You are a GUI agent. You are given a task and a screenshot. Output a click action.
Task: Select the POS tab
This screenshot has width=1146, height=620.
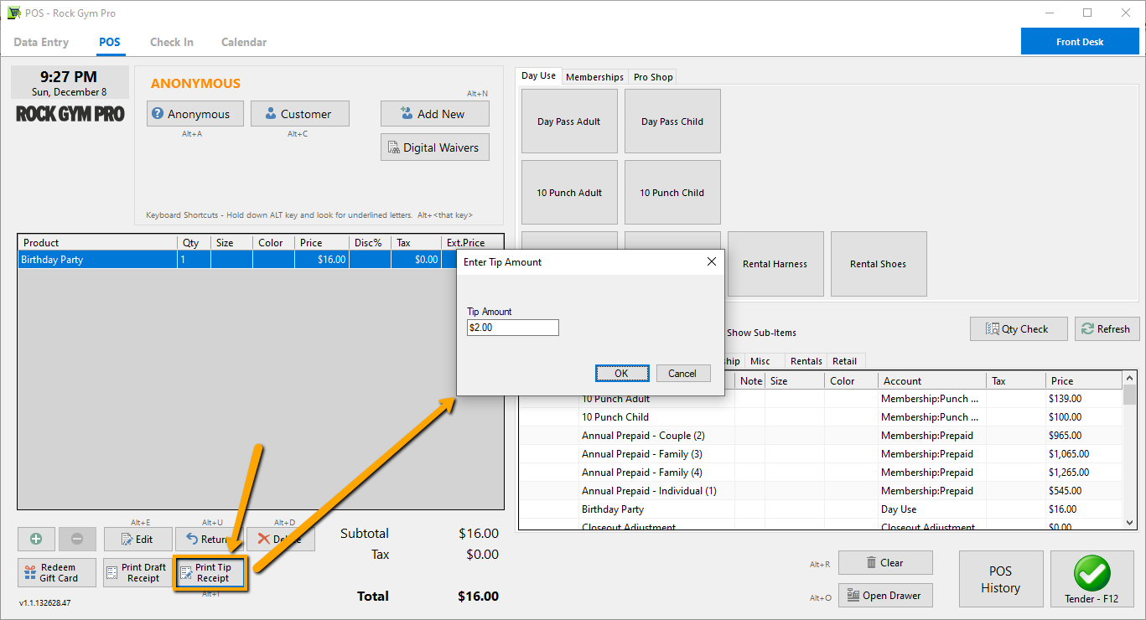click(x=109, y=42)
